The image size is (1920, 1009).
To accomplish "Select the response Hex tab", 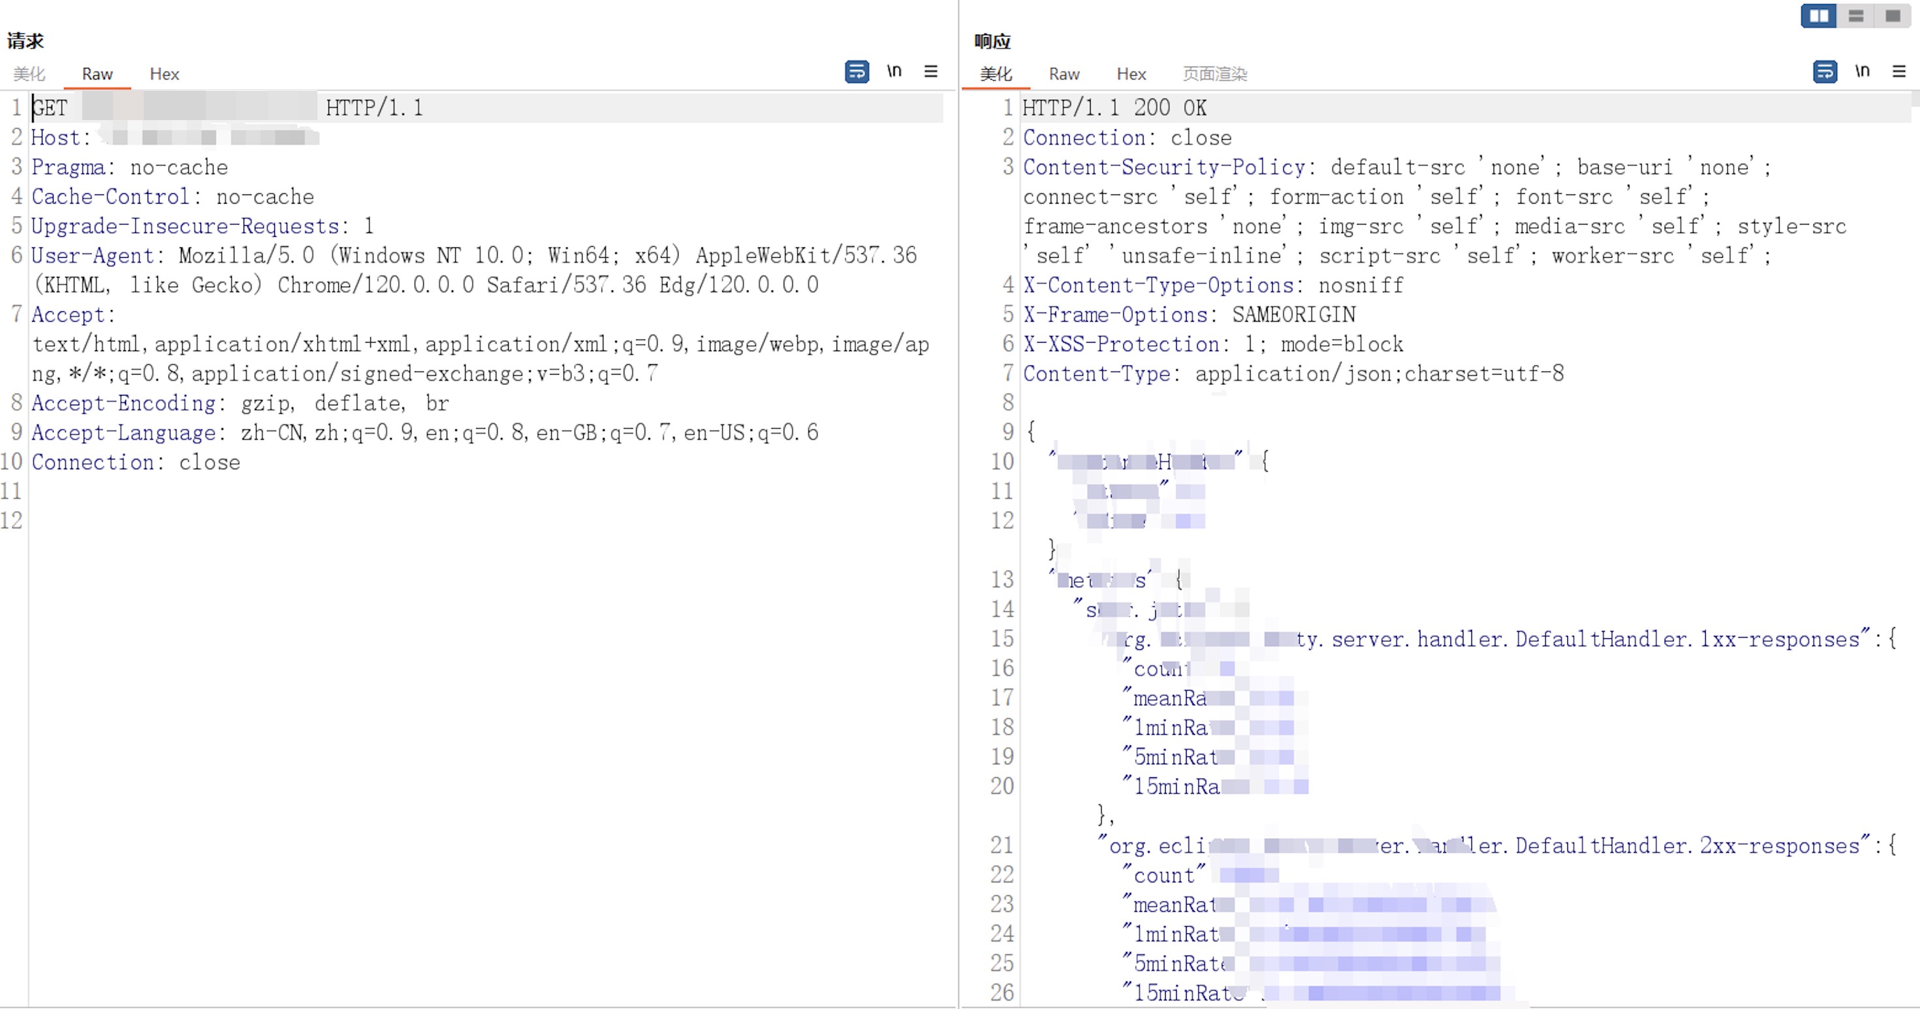I will 1130,74.
